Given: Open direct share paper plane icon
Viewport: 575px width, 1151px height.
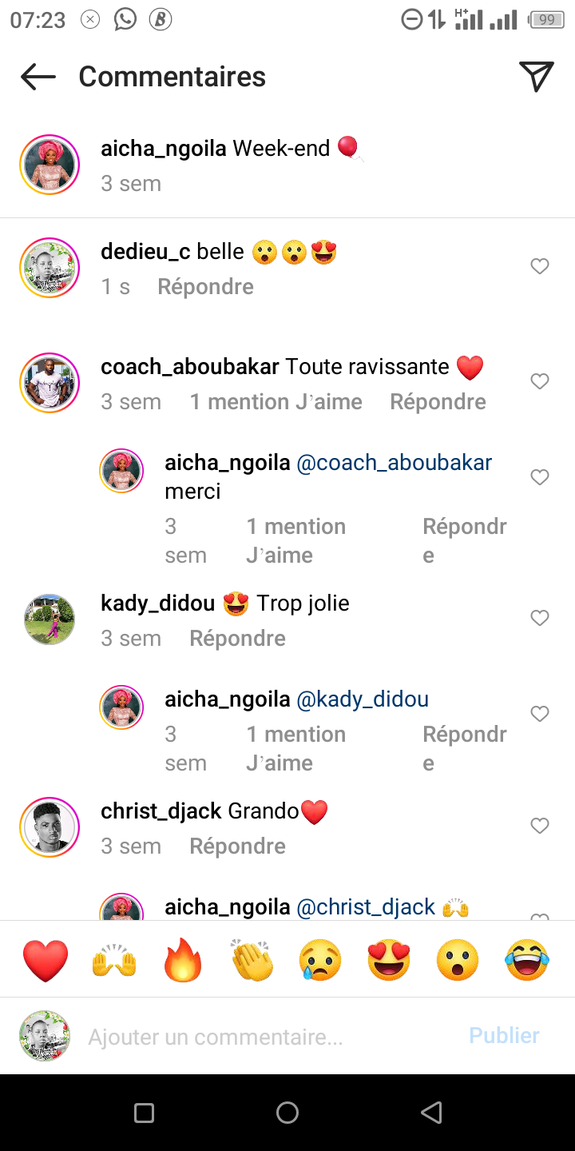Looking at the screenshot, I should pyautogui.click(x=536, y=77).
